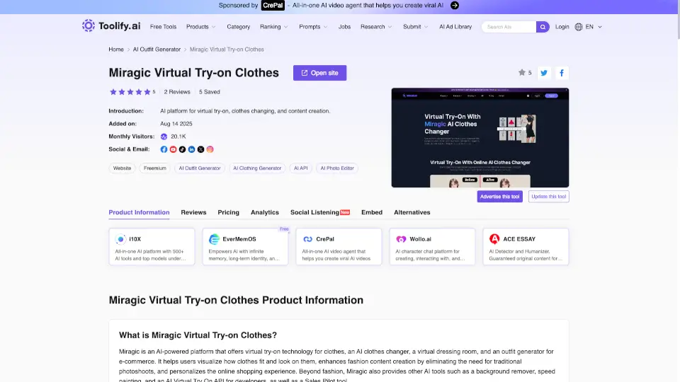
Task: Click the AI Clothing Generator tag
Action: (x=257, y=168)
